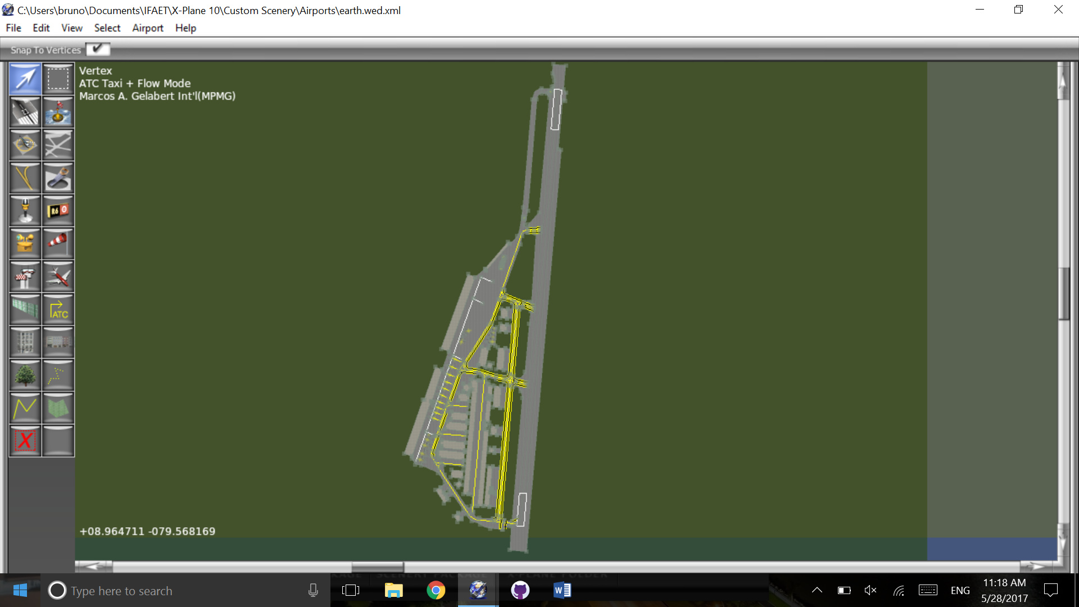Select the Exclusion zone red X tool
Screen dimensions: 1079x607
tap(25, 441)
